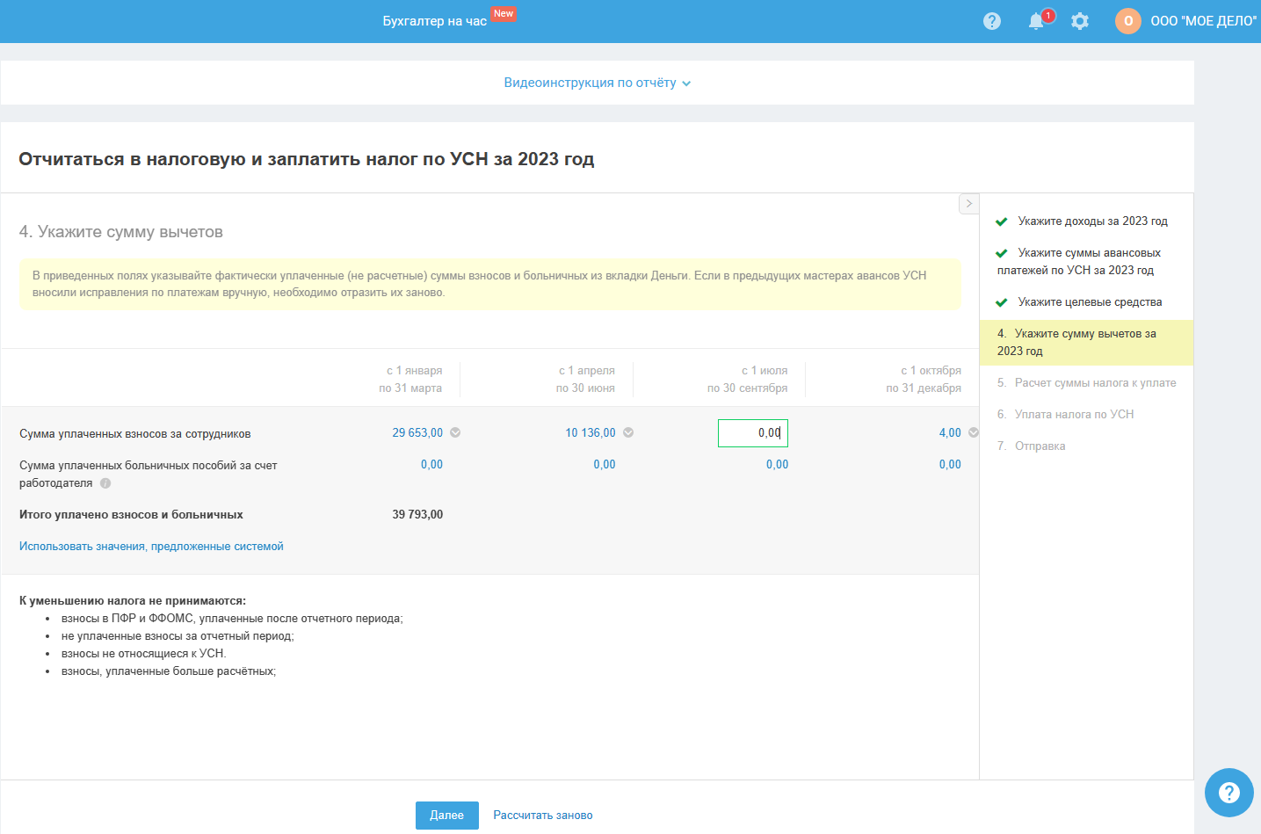Edit sick-pay 0,00 for October–December
1261x834 pixels.
click(x=950, y=465)
